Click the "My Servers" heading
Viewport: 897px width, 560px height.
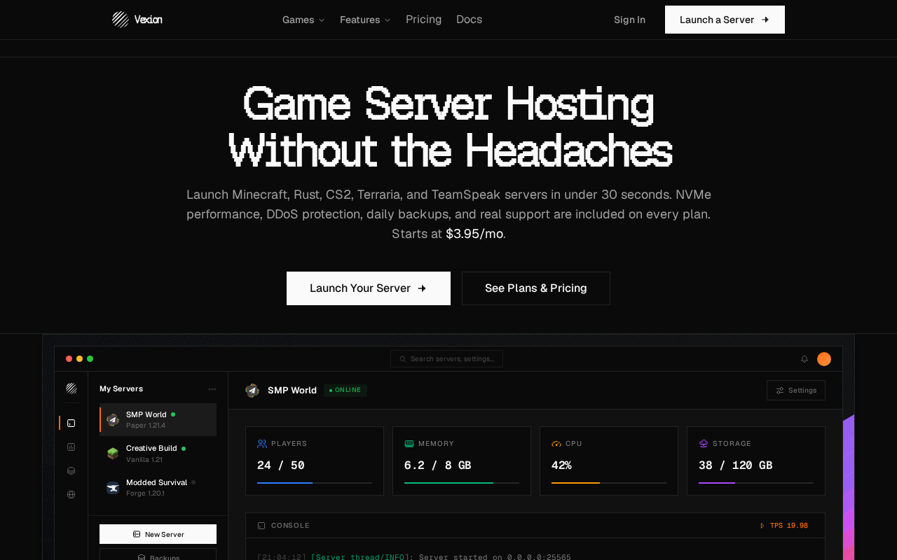(x=121, y=389)
